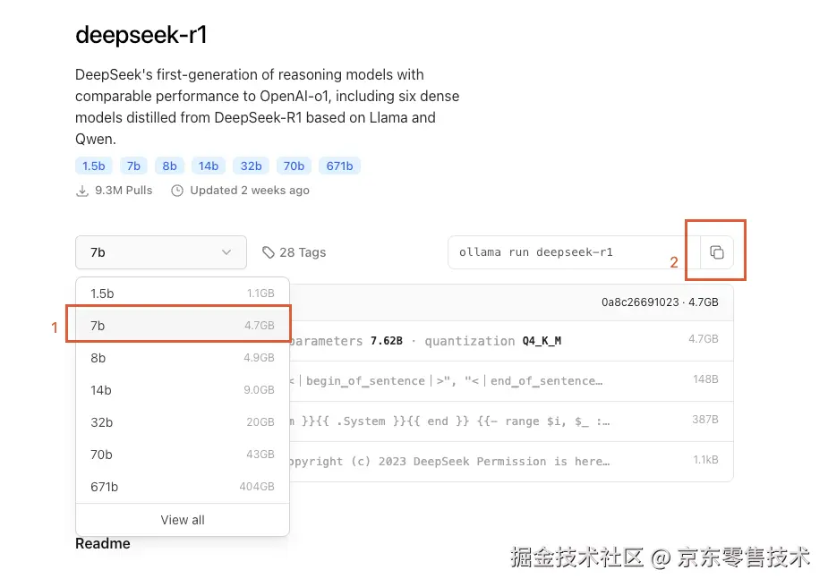Open the 7b model size dropdown
This screenshot has height=587, width=828.
[161, 252]
